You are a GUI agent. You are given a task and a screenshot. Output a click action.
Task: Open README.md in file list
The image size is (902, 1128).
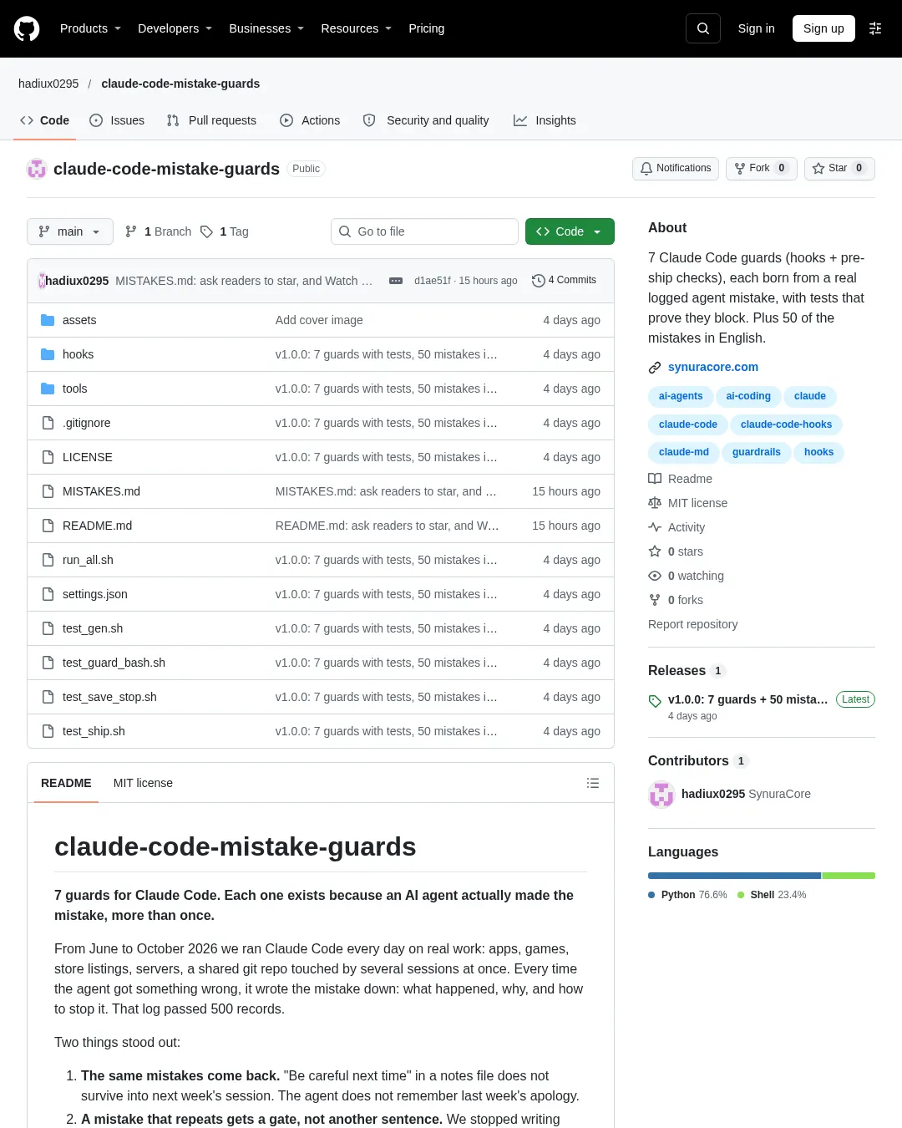(97, 526)
